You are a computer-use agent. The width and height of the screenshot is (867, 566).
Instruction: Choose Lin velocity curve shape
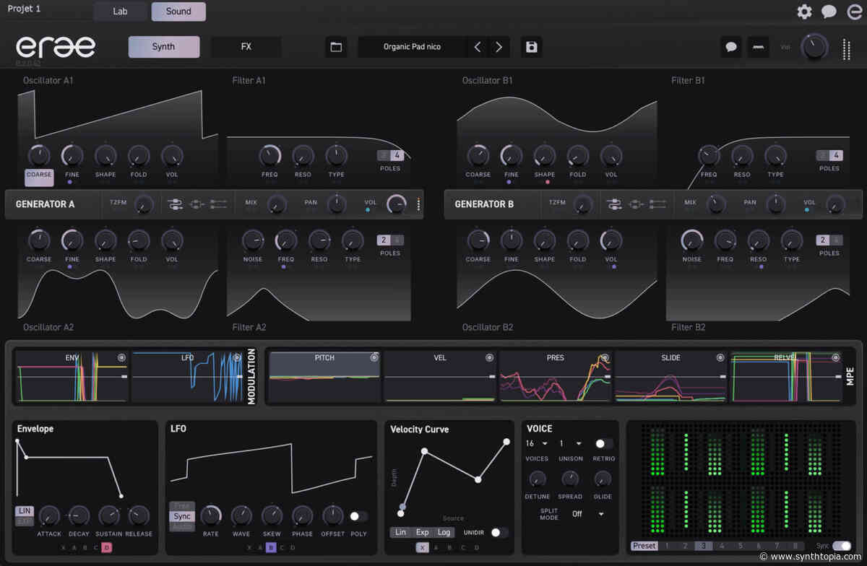point(401,532)
